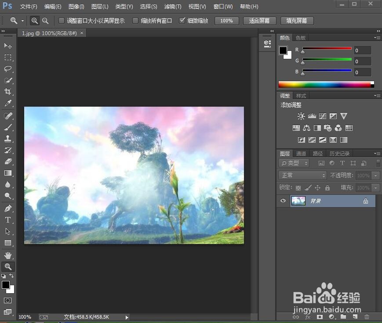Select the Eyedropper tool
Image resolution: width=382 pixels, height=323 pixels.
[8, 103]
